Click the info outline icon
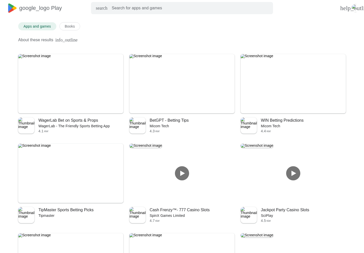 point(66,40)
